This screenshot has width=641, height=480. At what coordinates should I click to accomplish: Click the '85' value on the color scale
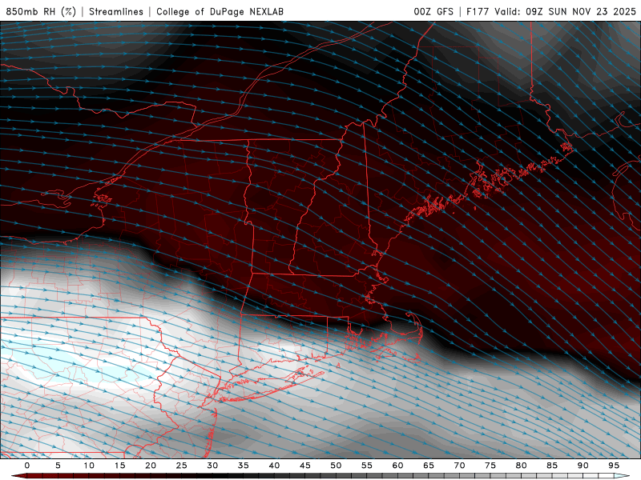(552, 466)
